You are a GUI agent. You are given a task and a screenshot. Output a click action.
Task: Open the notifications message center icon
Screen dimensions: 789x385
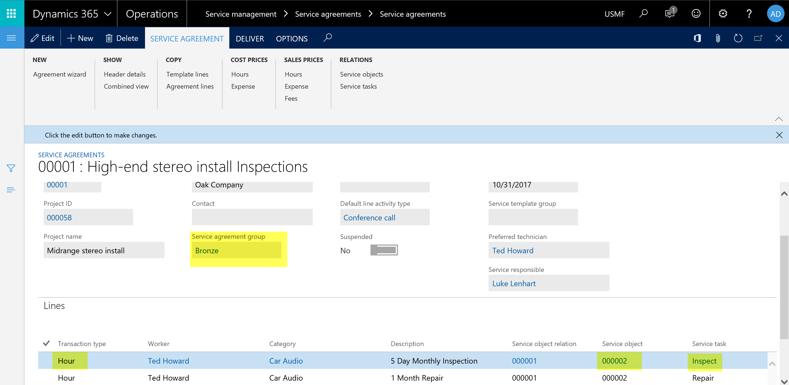tap(670, 14)
